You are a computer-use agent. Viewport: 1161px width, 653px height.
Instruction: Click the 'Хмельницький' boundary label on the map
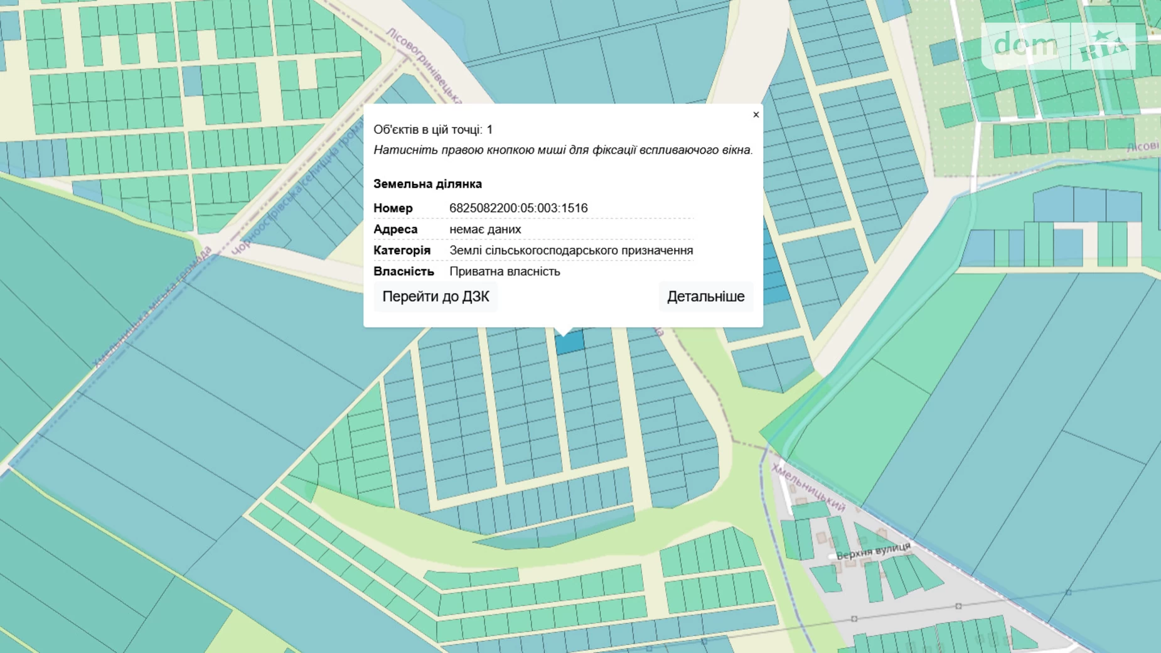coord(808,487)
